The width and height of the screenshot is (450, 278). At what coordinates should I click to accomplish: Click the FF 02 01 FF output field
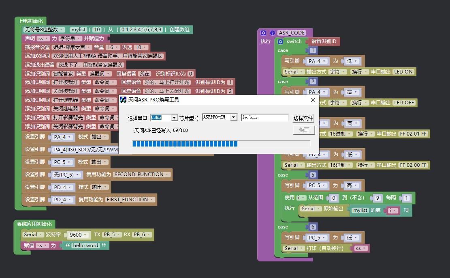point(413,134)
